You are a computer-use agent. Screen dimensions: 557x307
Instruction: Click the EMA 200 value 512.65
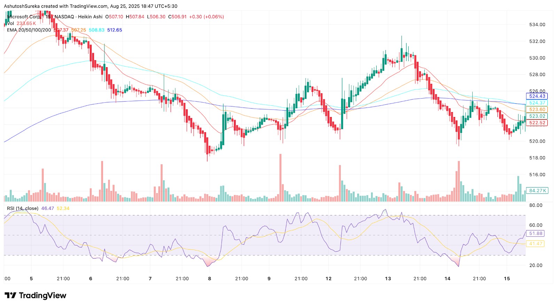[115, 30]
